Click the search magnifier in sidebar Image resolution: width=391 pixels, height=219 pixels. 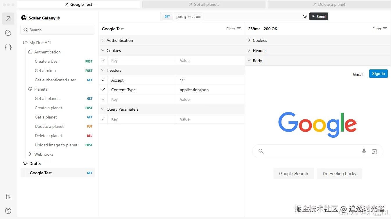point(25,30)
